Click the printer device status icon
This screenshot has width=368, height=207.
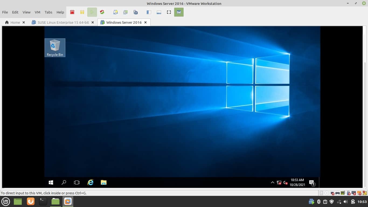click(338, 193)
